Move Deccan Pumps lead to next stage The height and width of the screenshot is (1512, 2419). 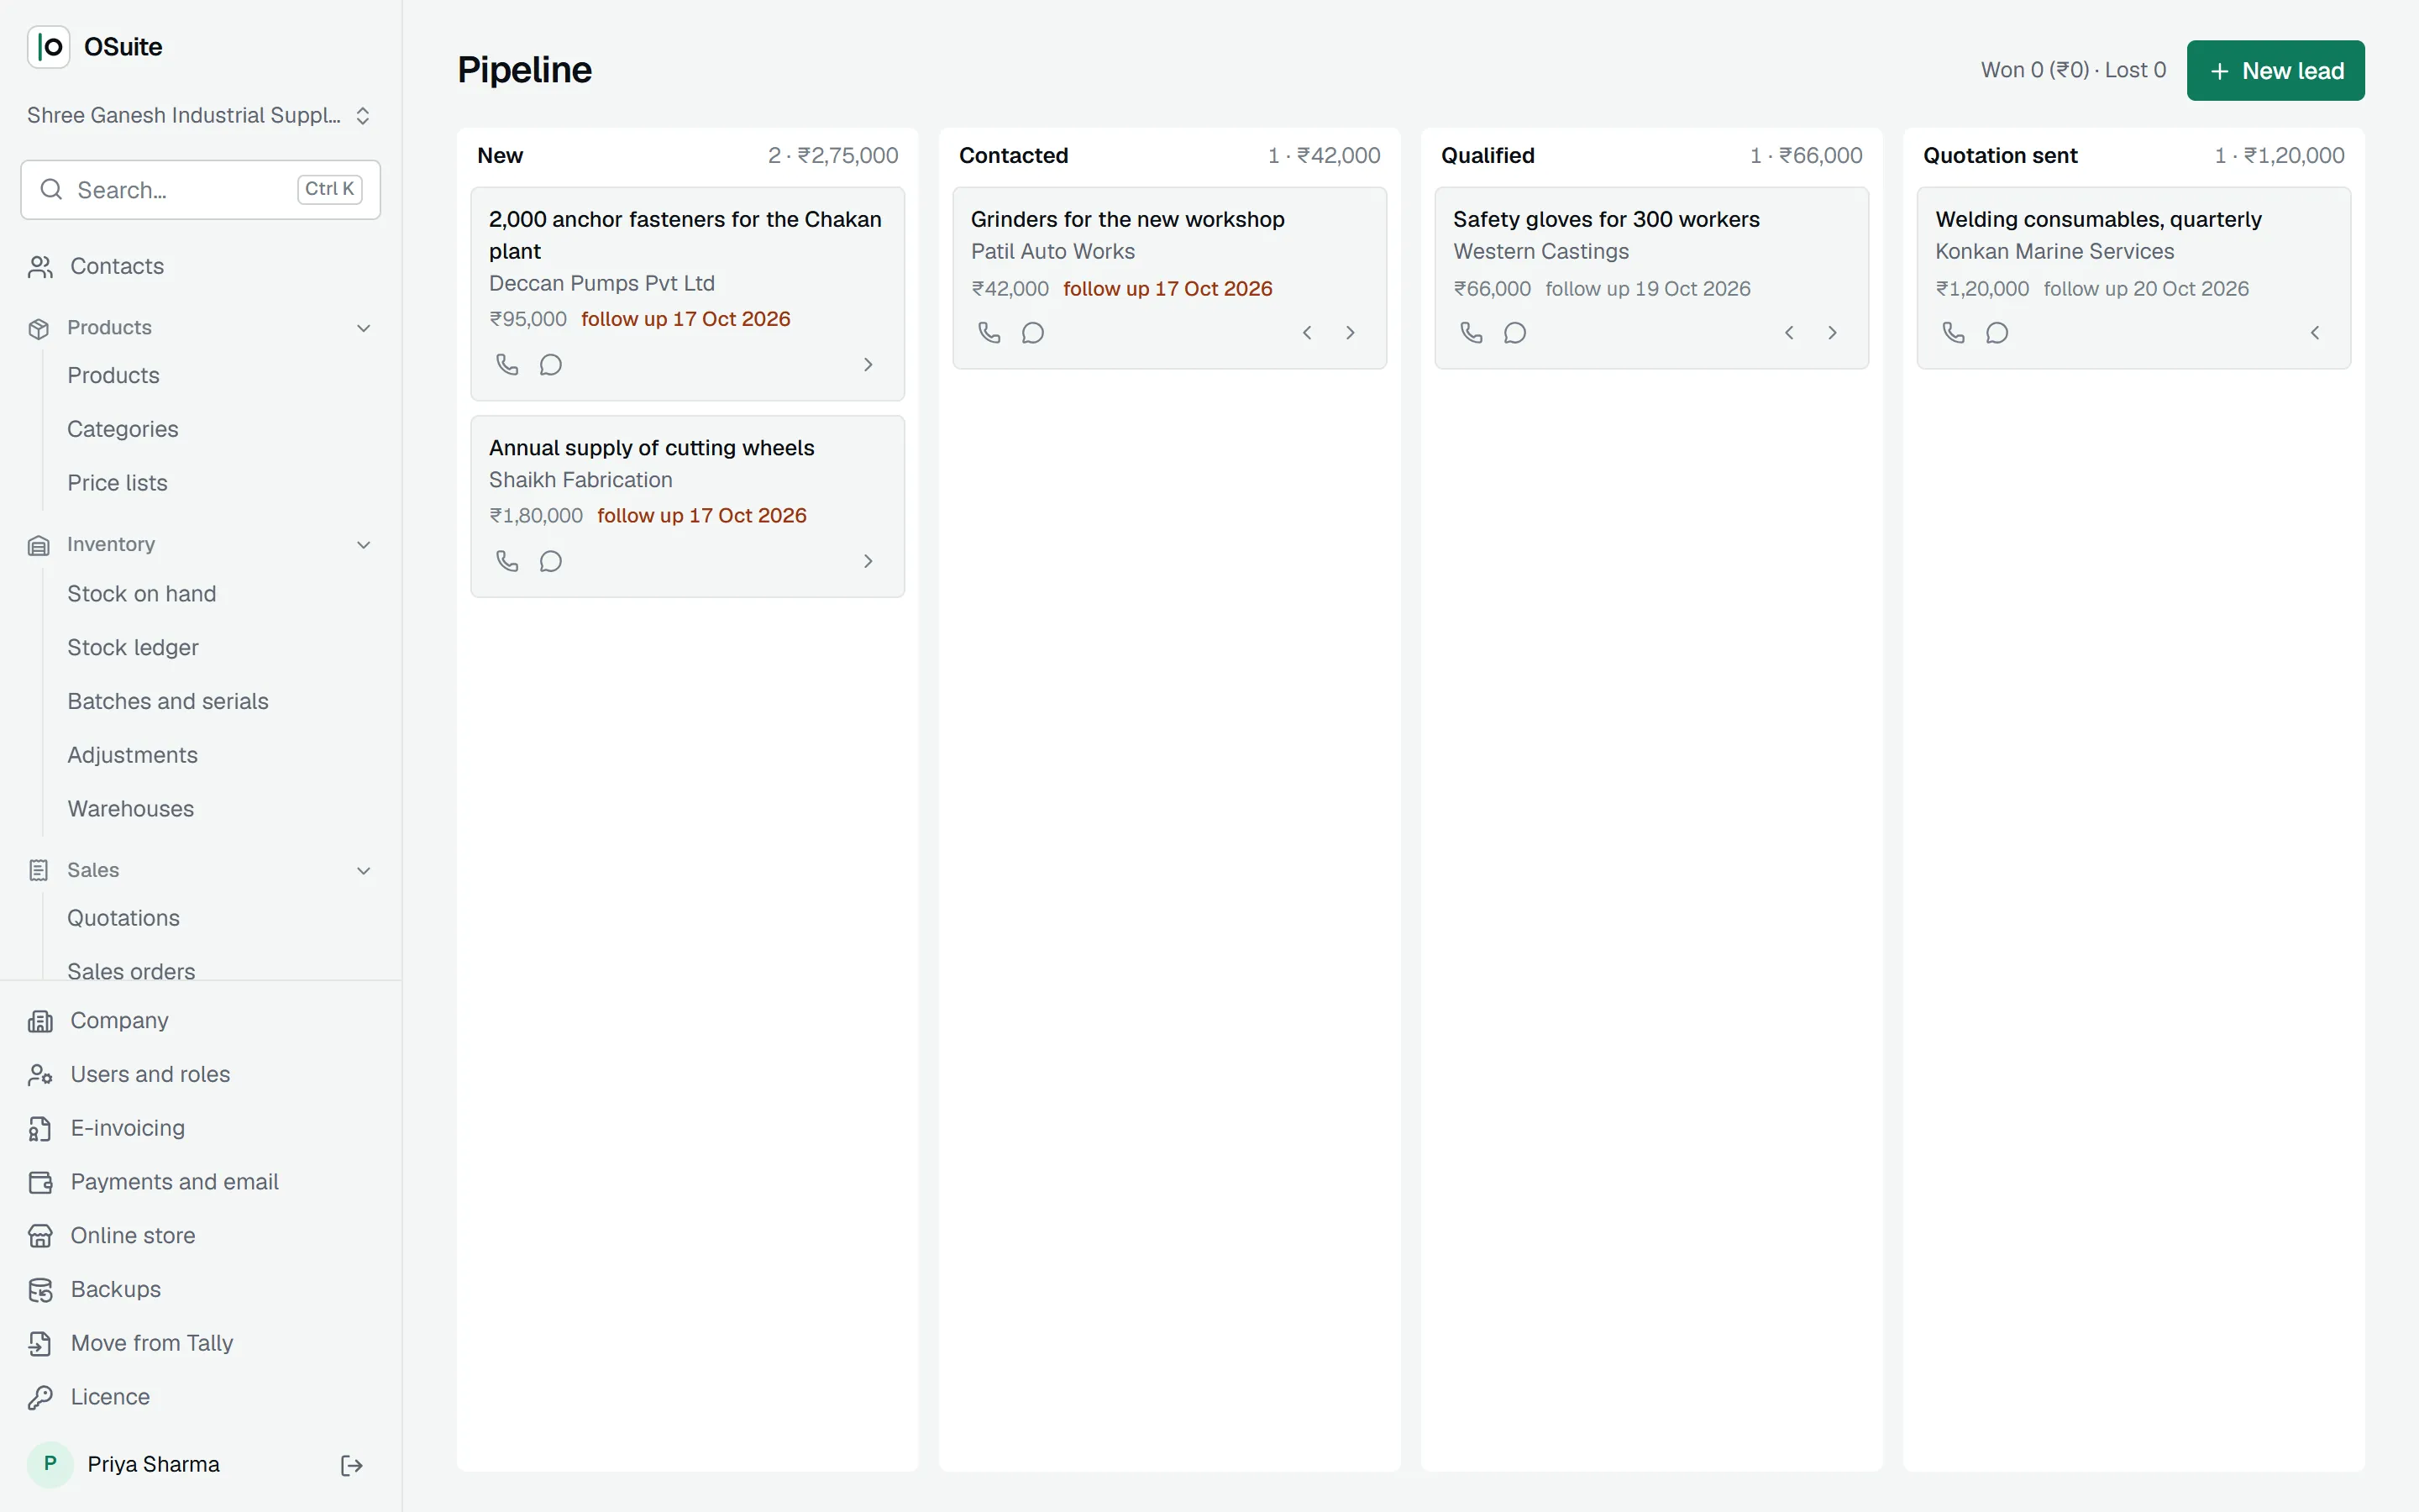pyautogui.click(x=868, y=364)
